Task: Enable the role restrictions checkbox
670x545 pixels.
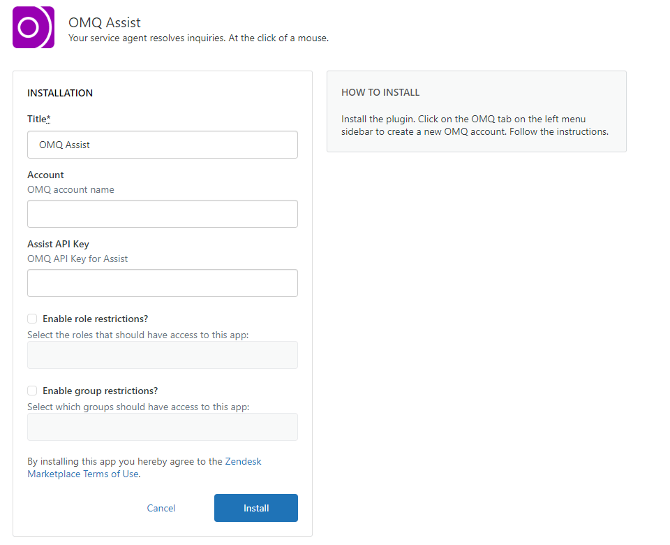Action: point(32,319)
